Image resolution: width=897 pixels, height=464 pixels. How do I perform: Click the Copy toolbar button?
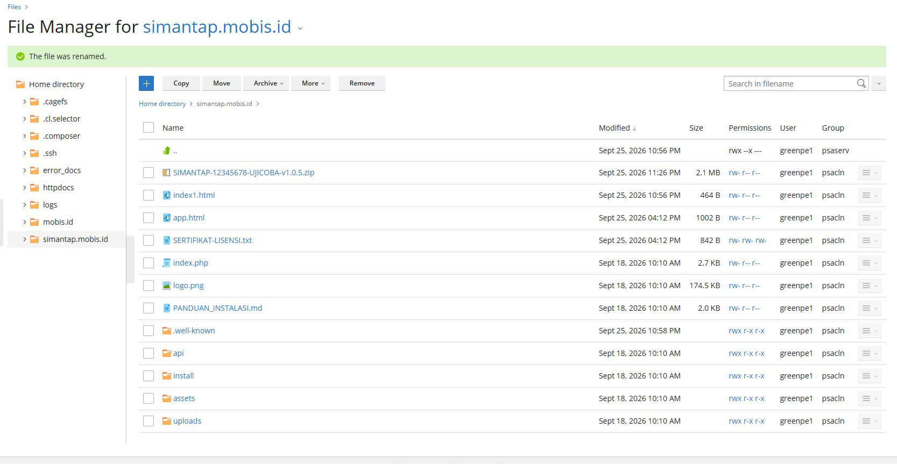(181, 83)
